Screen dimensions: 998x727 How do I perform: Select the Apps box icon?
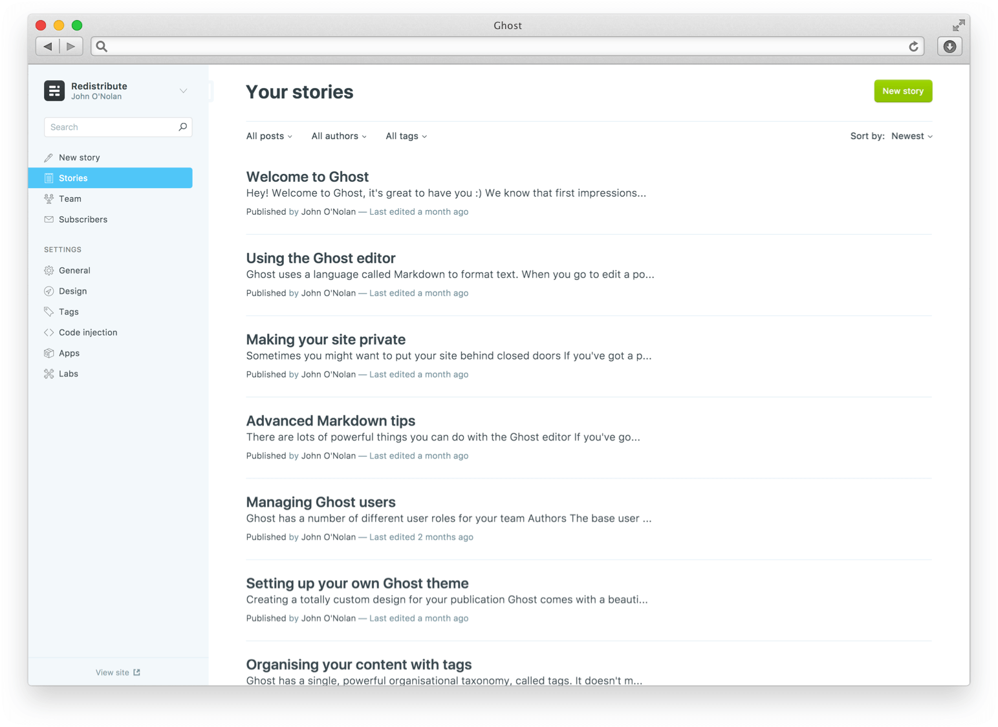coord(49,353)
